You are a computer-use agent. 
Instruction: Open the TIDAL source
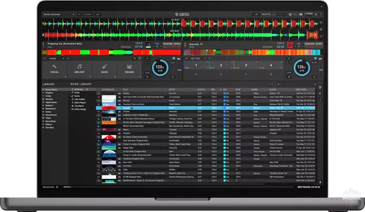pyautogui.click(x=48, y=118)
